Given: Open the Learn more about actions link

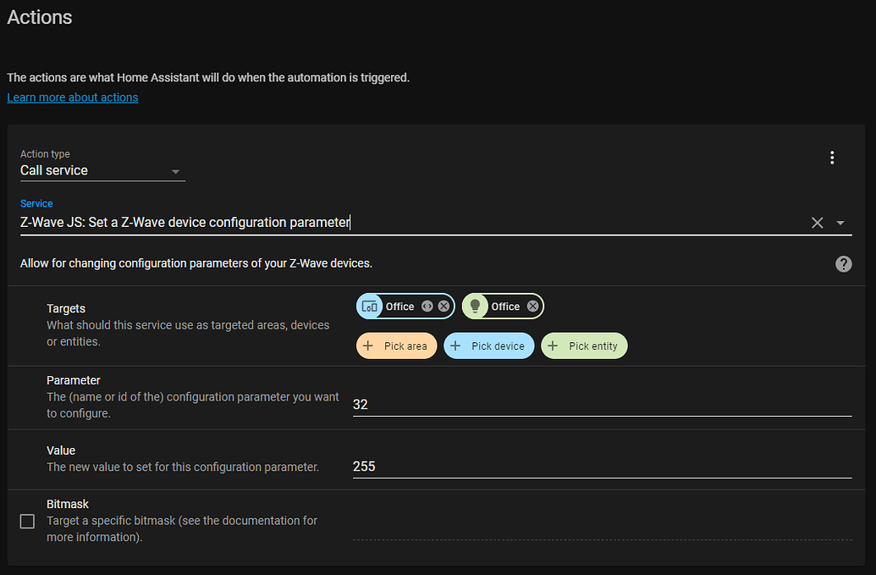Looking at the screenshot, I should click(72, 97).
